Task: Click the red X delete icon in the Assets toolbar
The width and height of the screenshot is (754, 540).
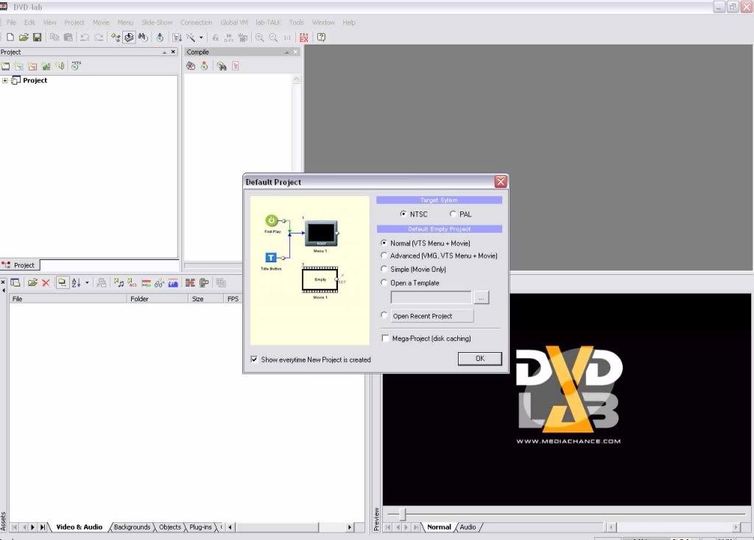Action: pyautogui.click(x=46, y=282)
